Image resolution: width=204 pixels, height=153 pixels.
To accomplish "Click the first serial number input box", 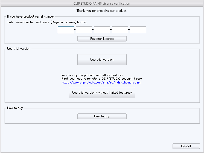I will [66, 30].
